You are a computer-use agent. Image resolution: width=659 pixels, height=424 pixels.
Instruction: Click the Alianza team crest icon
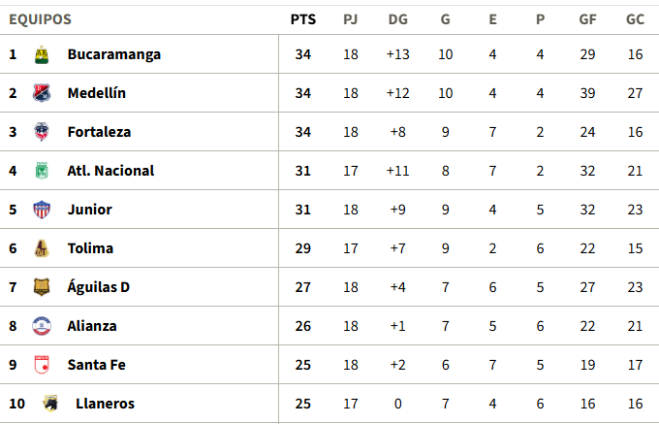[42, 326]
